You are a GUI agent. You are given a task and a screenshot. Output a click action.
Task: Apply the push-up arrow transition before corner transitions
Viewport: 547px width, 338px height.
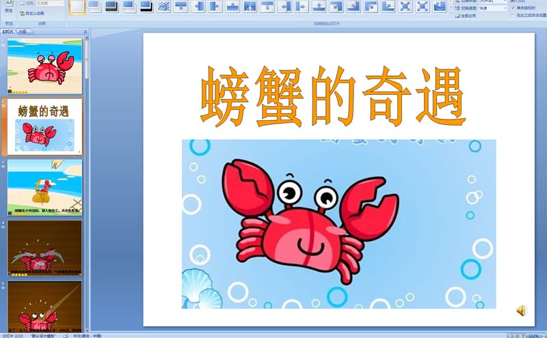(319, 7)
